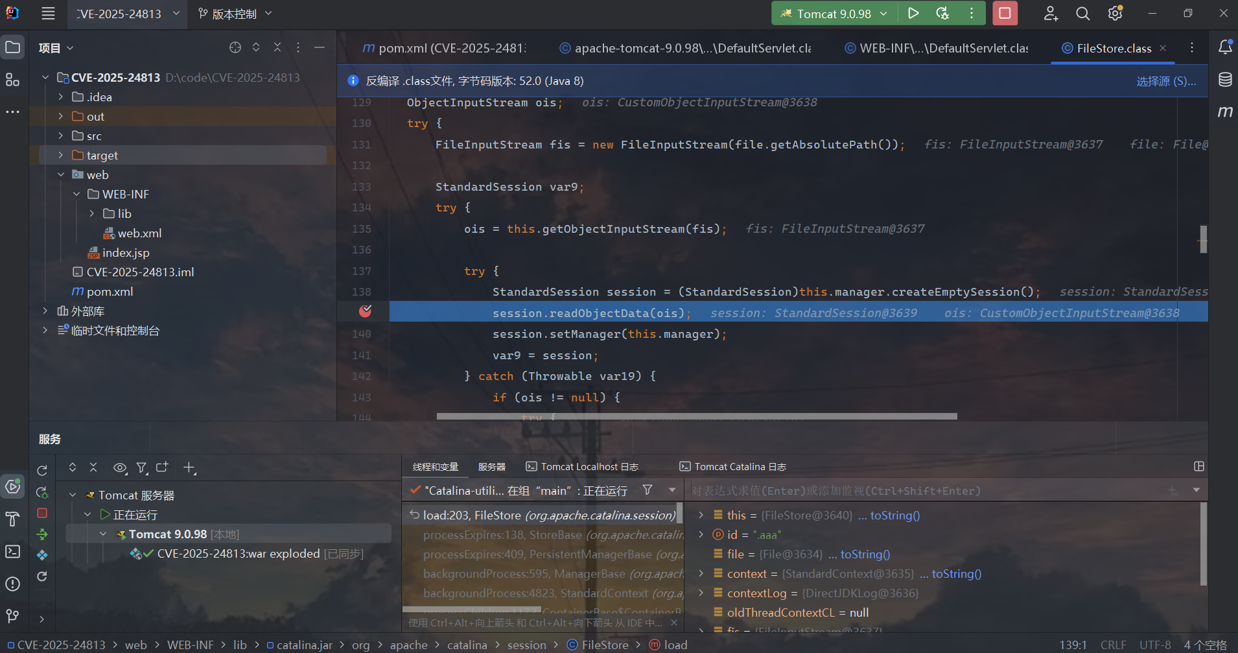Expand the target folder

60,155
